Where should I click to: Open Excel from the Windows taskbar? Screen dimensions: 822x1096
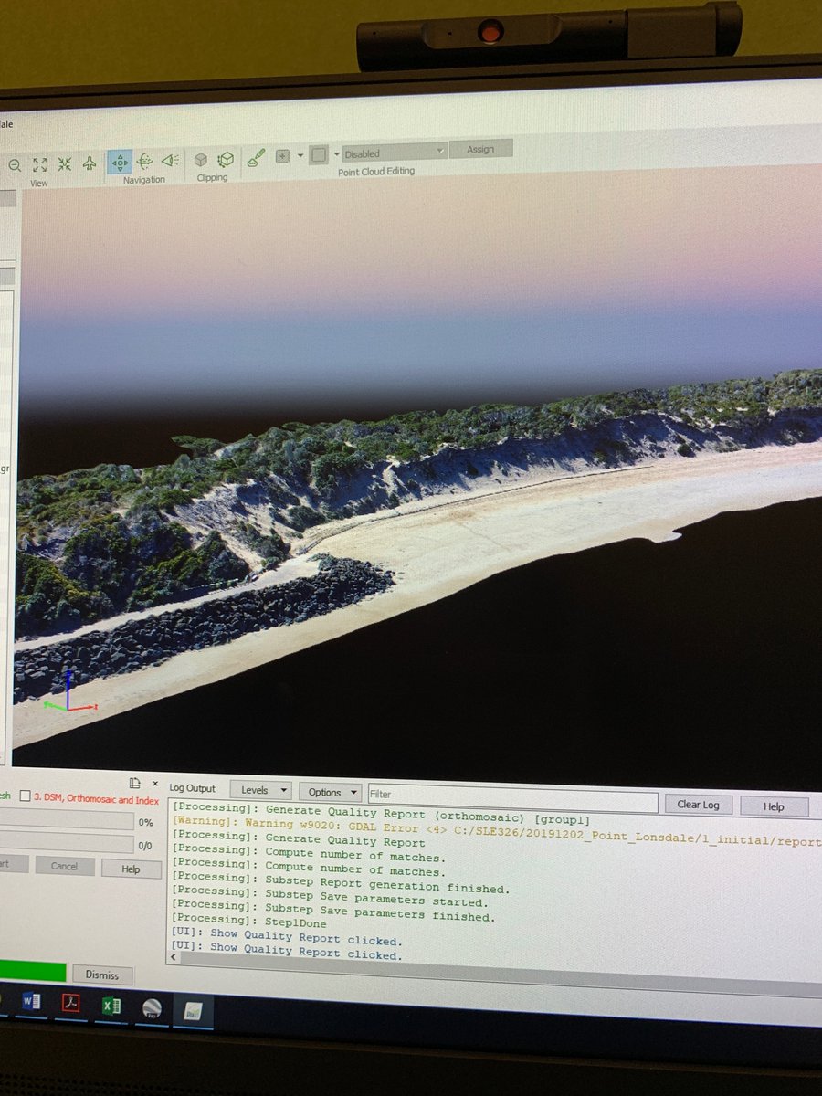[x=111, y=1005]
